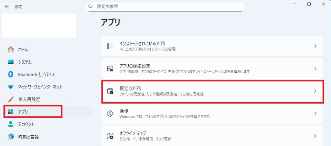Image resolution: width=331 pixels, height=146 pixels.
Task: Open アプリの詳細設定 via its chevron
Action: (x=315, y=68)
